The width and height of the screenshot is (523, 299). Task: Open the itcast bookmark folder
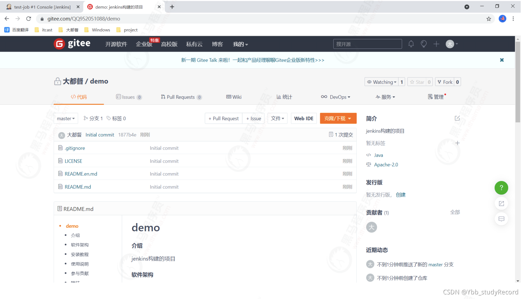pos(43,30)
